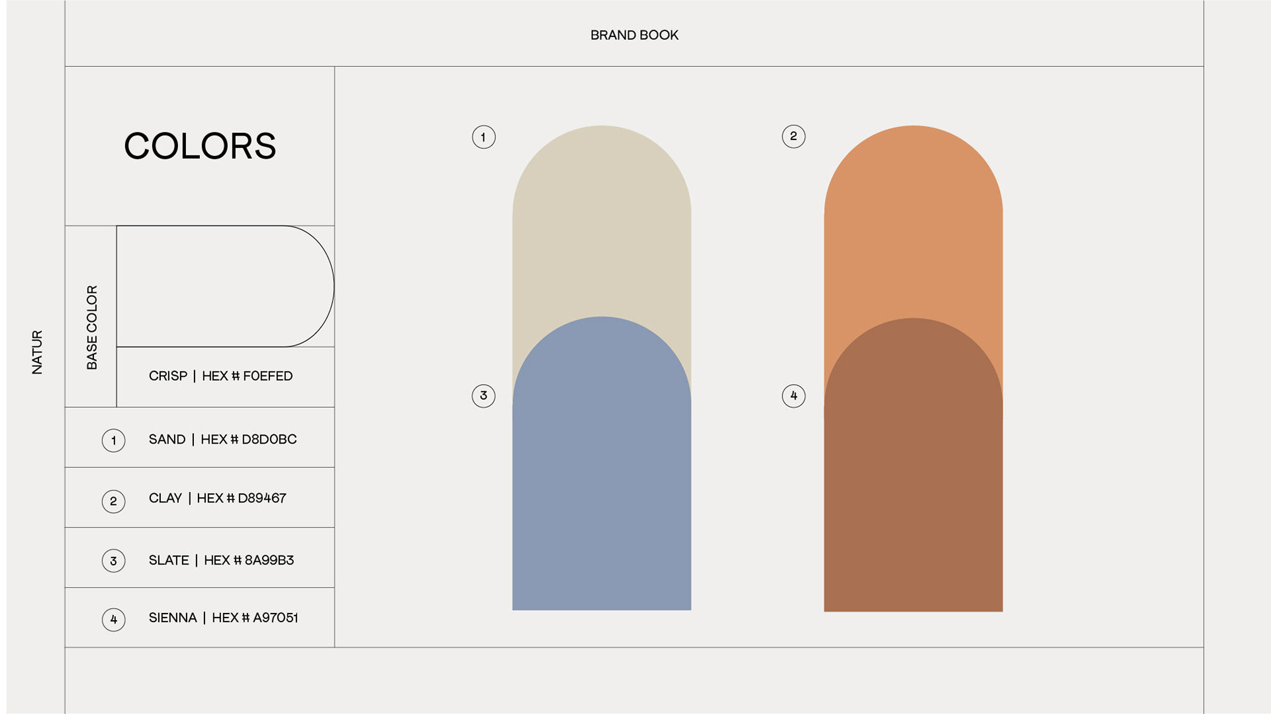Click the circled number 3 beside Slate swatch

click(483, 395)
